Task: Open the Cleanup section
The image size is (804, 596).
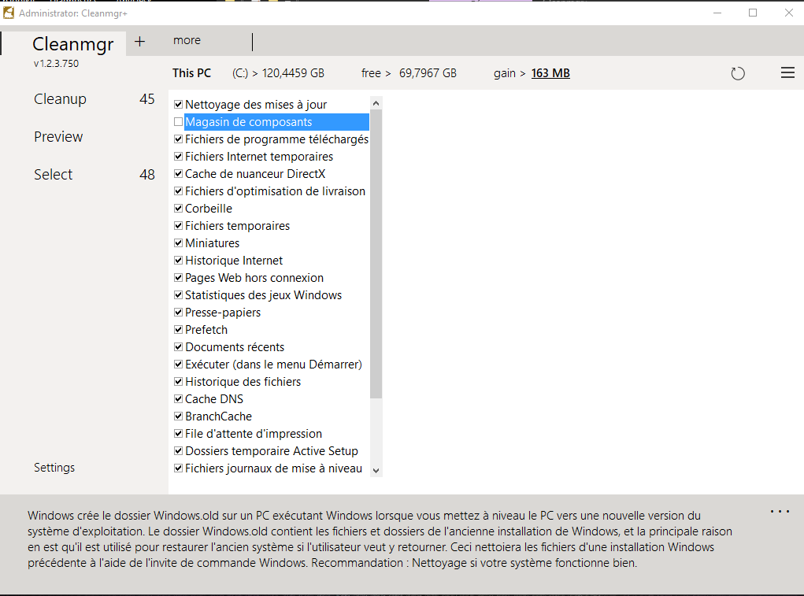Action: (60, 99)
